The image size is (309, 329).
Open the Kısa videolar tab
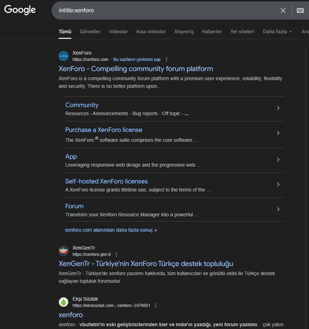151,32
